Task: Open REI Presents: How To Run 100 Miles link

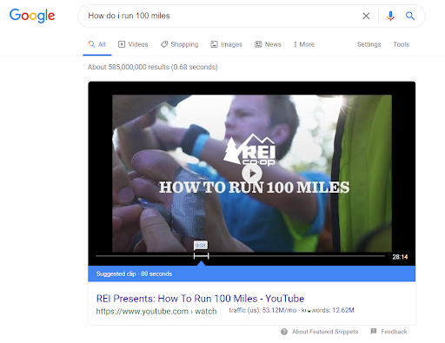Action: tap(200, 299)
